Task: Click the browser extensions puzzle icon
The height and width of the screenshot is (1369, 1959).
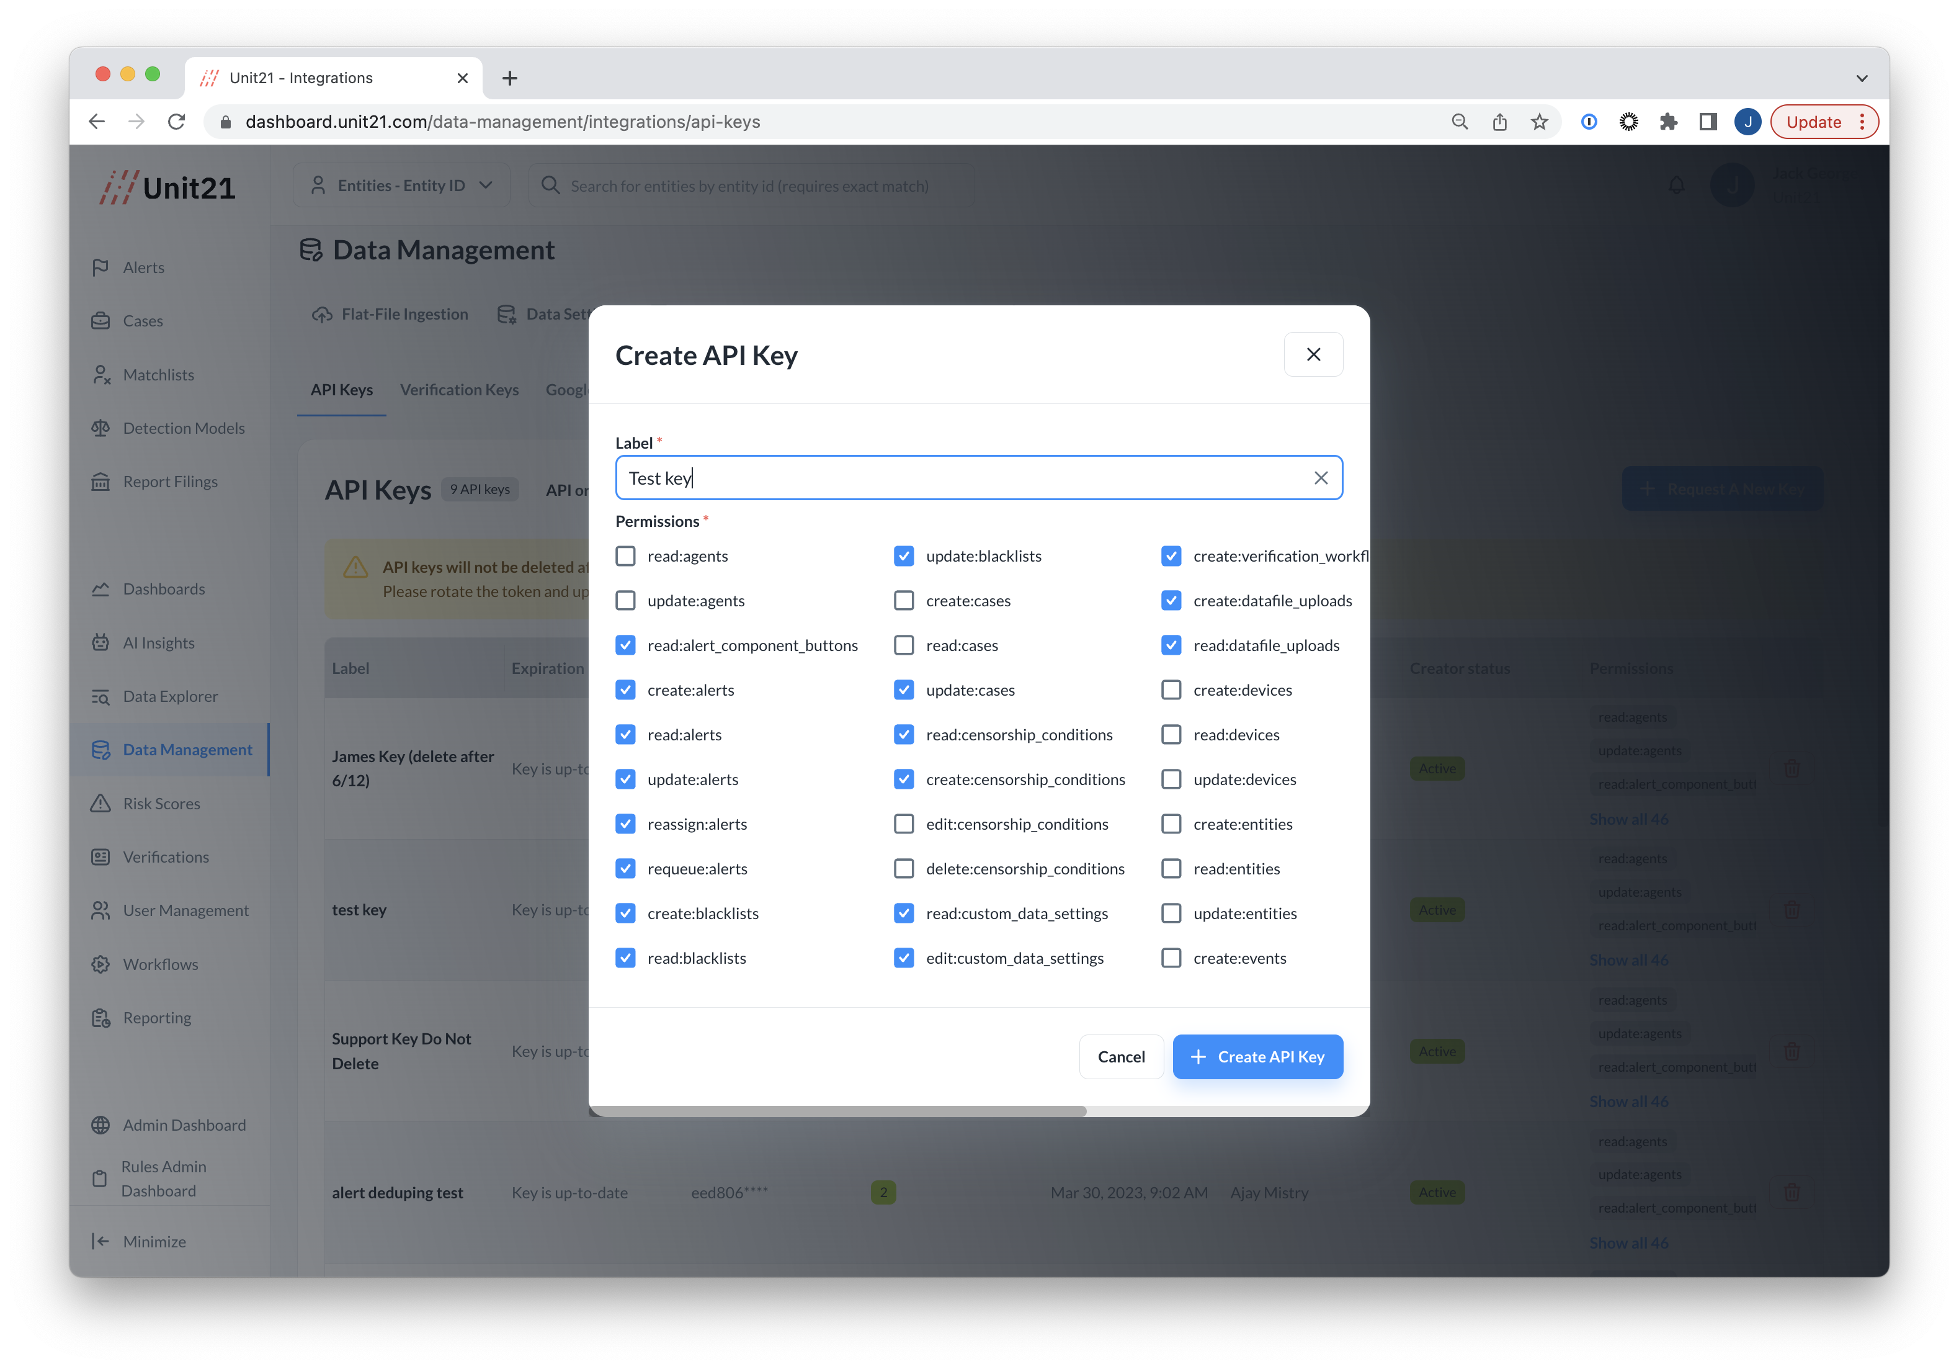Action: [1668, 122]
